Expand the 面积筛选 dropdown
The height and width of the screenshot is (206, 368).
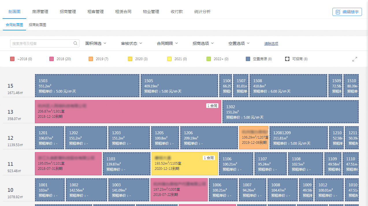click(x=96, y=43)
